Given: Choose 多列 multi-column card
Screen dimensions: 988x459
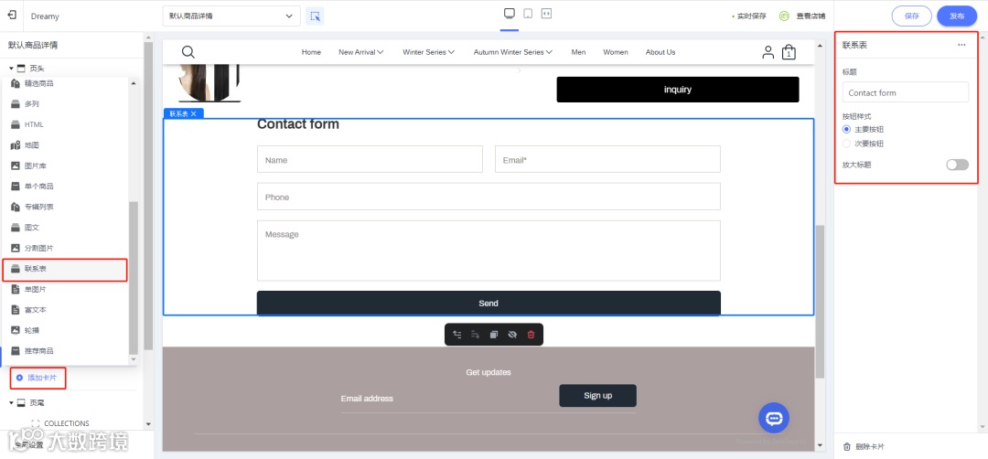Looking at the screenshot, I should (66, 104).
